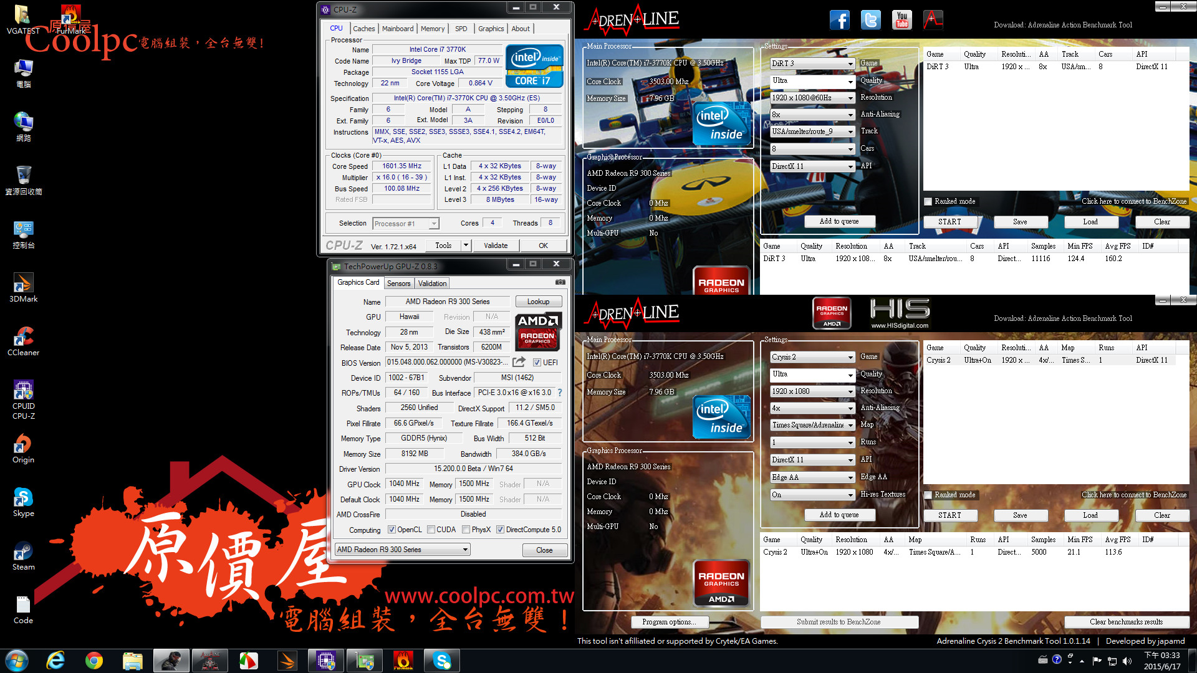Switch to the Mainboard tab in CPU-Z
This screenshot has width=1197, height=673.
coord(398,29)
